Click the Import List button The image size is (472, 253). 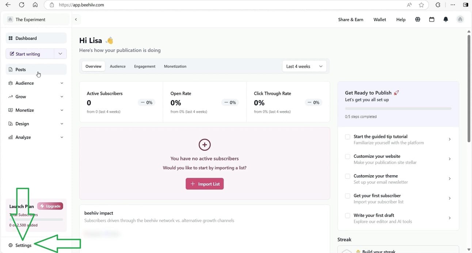pyautogui.click(x=205, y=184)
